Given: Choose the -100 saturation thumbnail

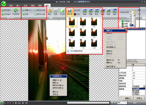Looking at the screenshot, I should coord(94,44).
